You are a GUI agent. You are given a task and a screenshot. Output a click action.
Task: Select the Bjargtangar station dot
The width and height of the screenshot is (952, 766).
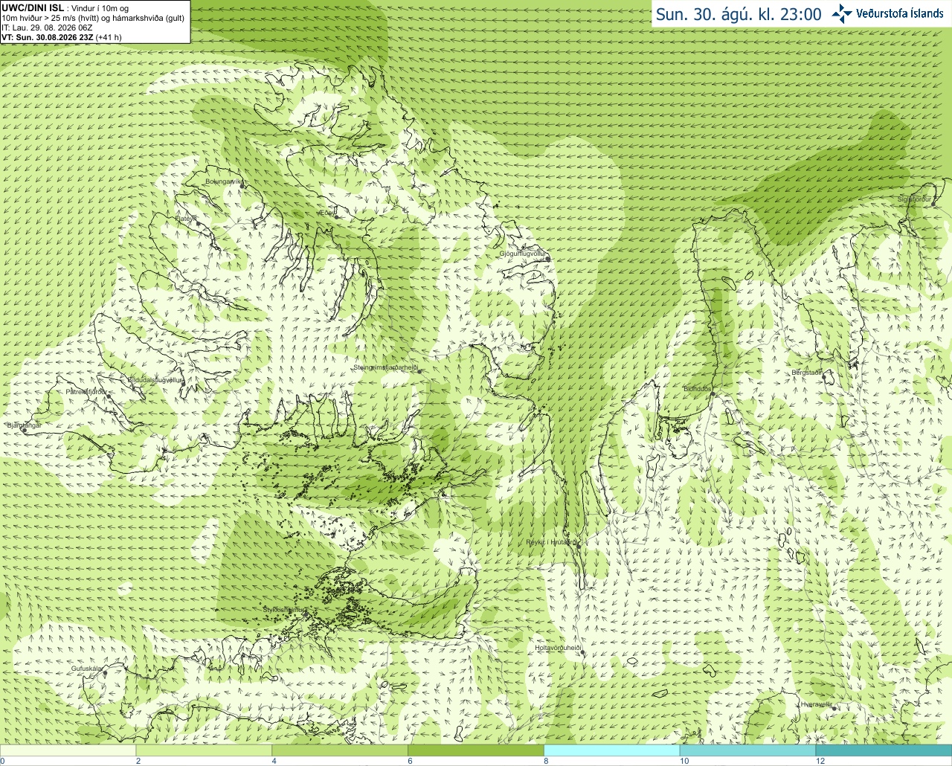24,431
